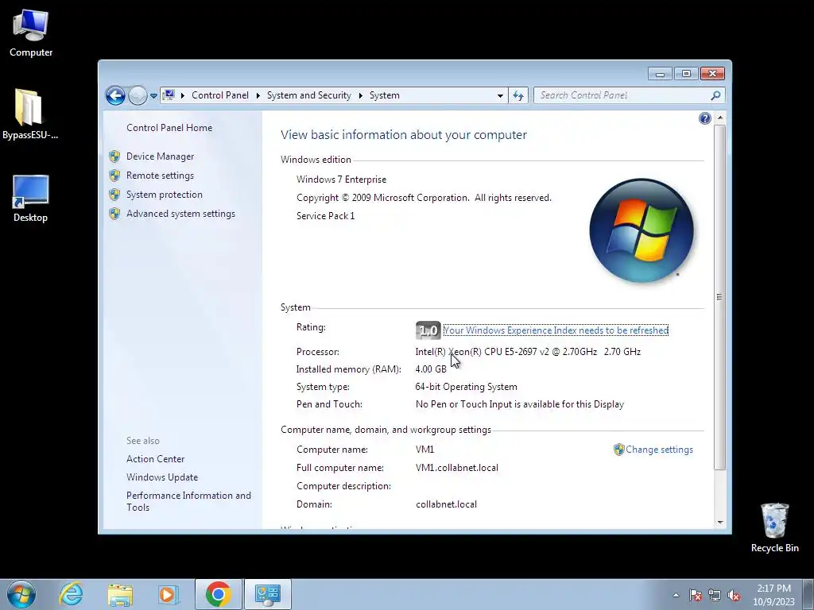The width and height of the screenshot is (814, 610).
Task: Open System protection link
Action: (x=164, y=195)
